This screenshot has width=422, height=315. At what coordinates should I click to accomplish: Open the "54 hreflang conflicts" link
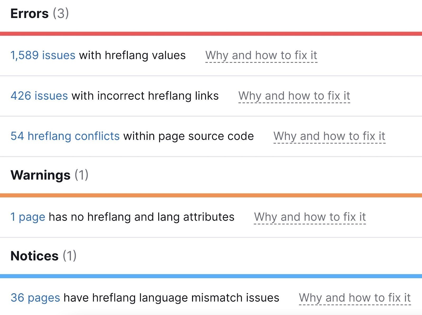(65, 136)
